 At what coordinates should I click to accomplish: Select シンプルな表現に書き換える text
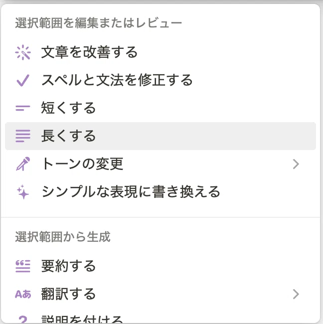click(131, 192)
